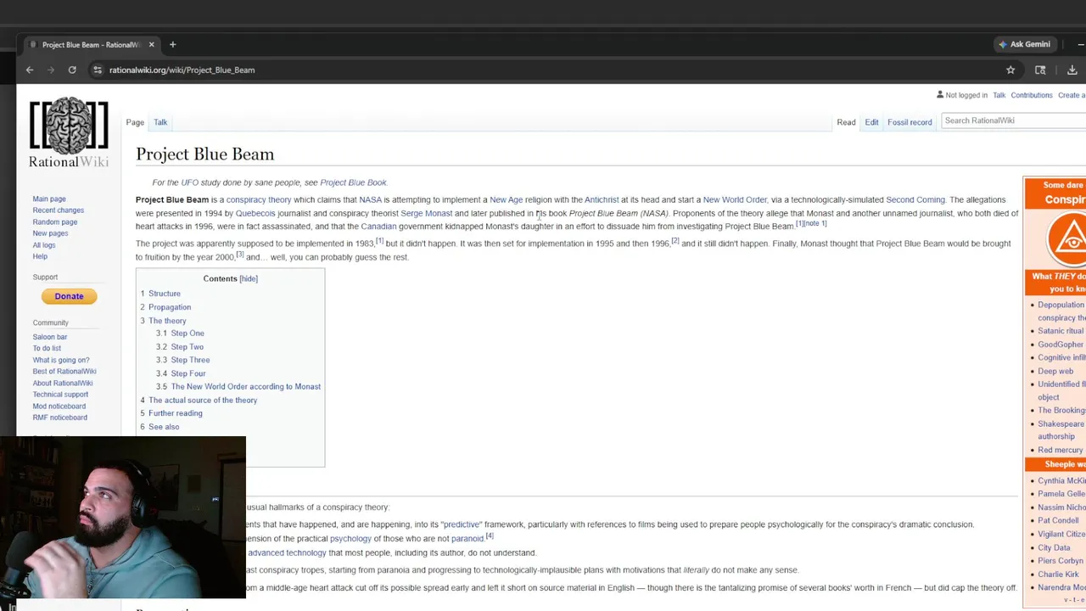The image size is (1086, 611).
Task: Open Mod noticeboard link
Action: pos(59,406)
